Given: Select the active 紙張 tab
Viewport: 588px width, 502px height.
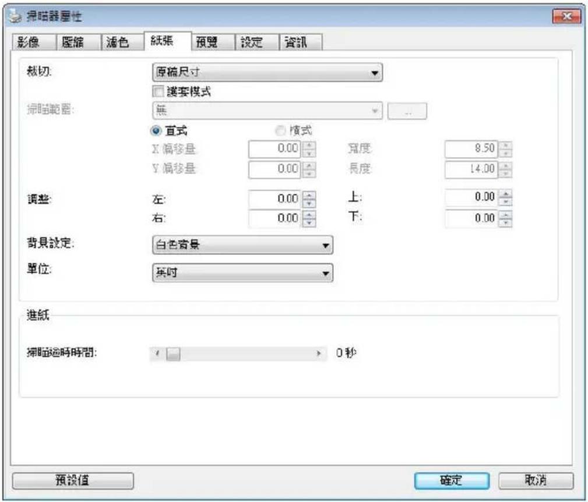Looking at the screenshot, I should pyautogui.click(x=168, y=41).
